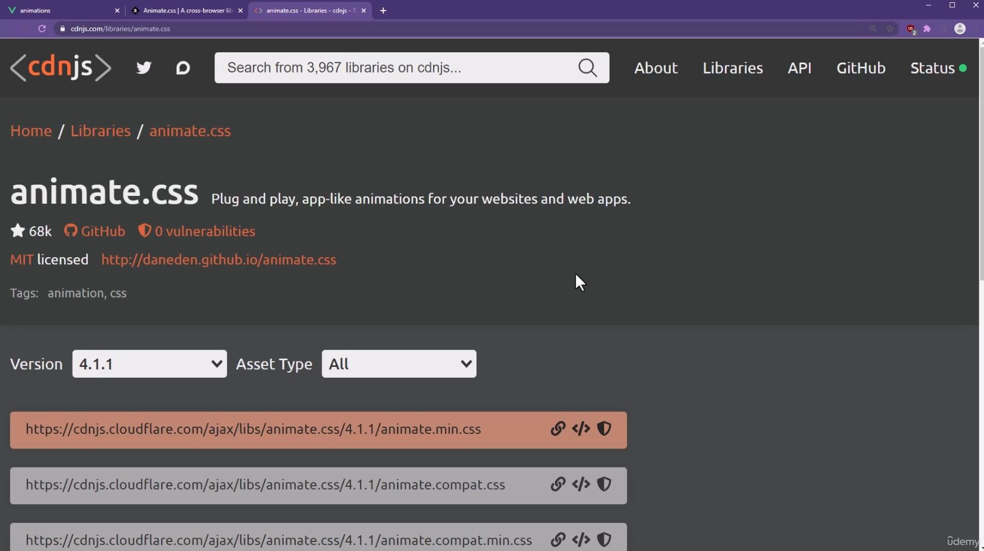
Task: Open the GitHub nav item in header
Action: pyautogui.click(x=861, y=68)
